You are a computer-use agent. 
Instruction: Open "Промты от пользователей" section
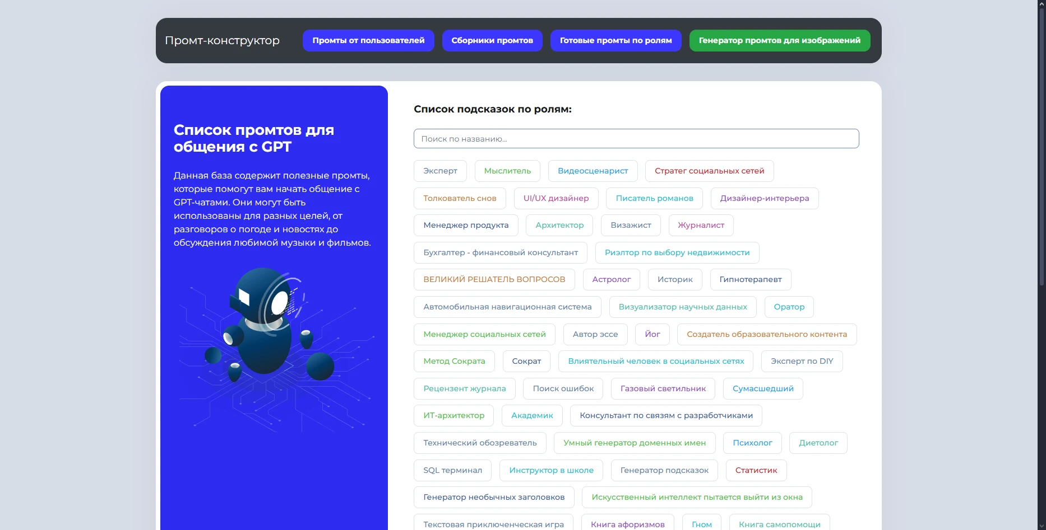tap(368, 40)
